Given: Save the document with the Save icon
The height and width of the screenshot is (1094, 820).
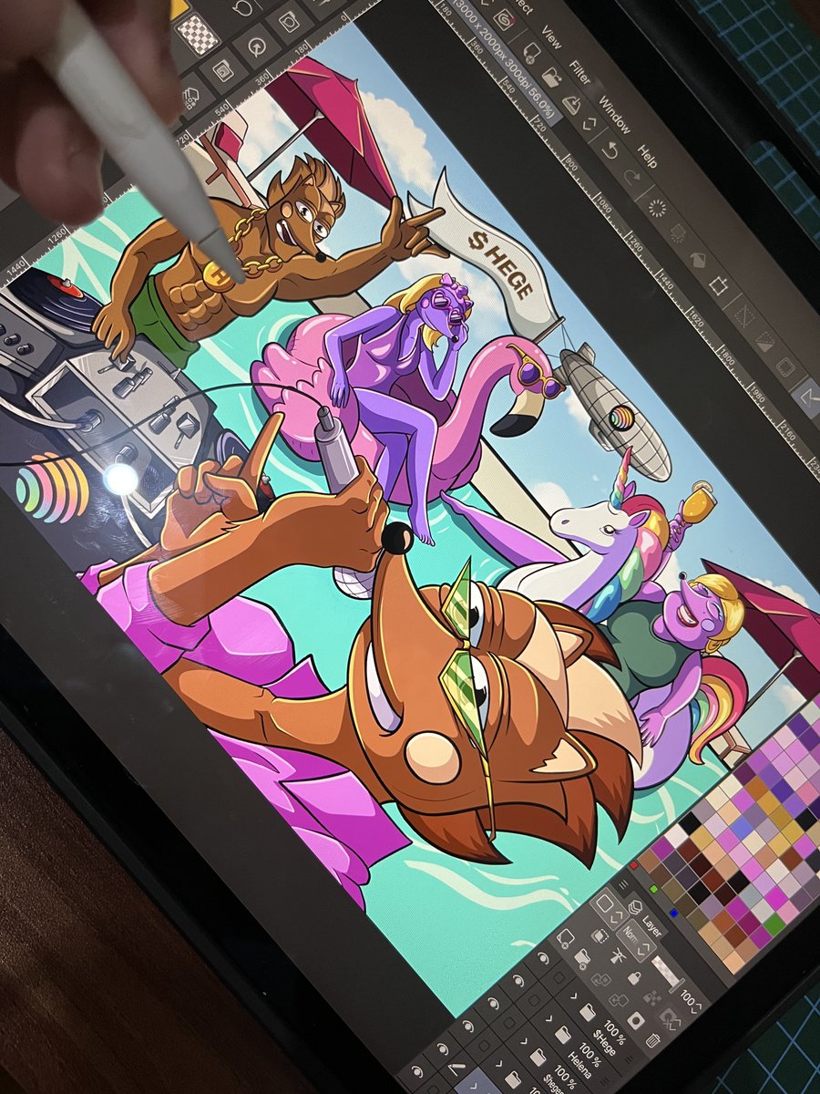Looking at the screenshot, I should [x=572, y=106].
